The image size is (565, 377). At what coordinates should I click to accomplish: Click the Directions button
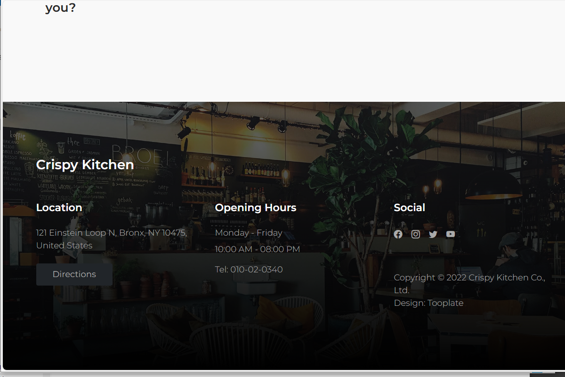(x=74, y=274)
